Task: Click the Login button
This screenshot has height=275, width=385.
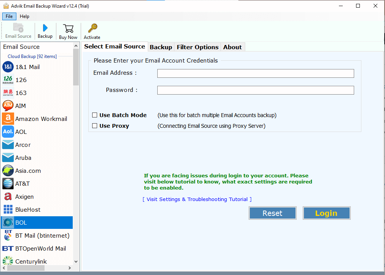Action: (x=327, y=213)
